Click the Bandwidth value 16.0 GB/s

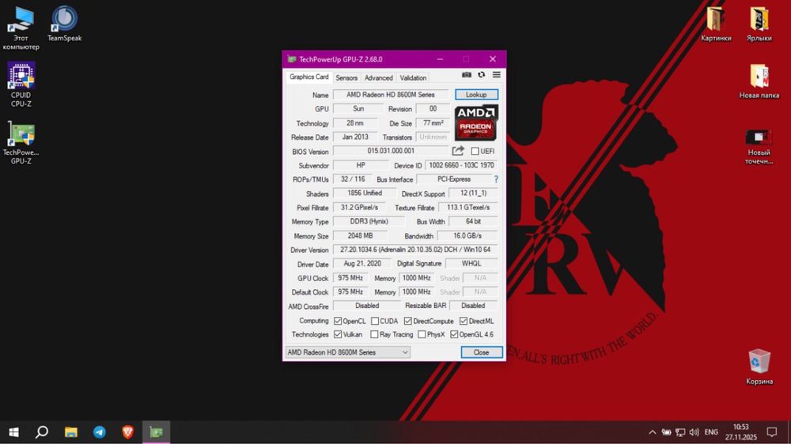(x=467, y=235)
